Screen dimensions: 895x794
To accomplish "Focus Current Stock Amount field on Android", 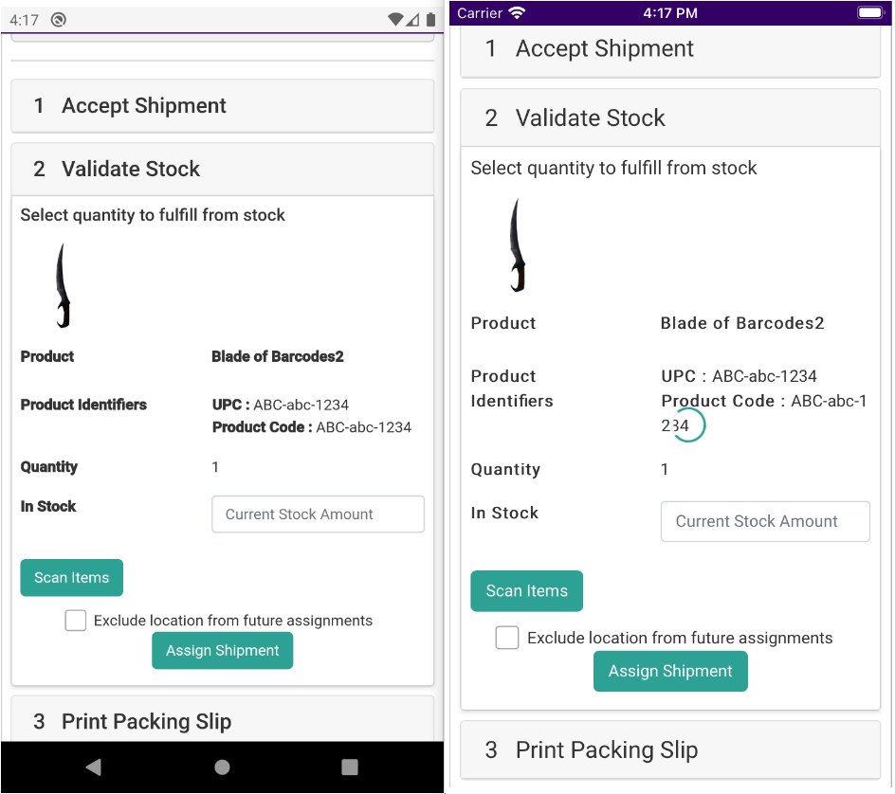I will [318, 514].
